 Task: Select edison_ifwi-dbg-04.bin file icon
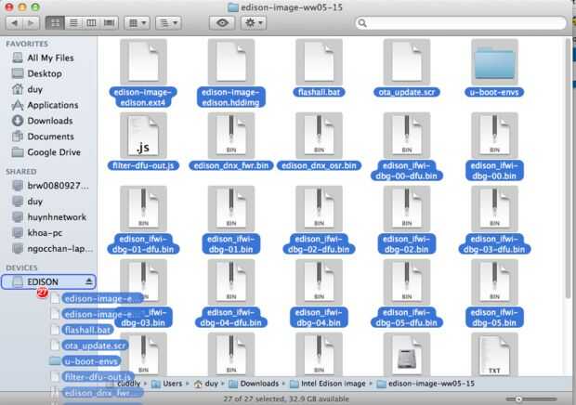point(319,282)
